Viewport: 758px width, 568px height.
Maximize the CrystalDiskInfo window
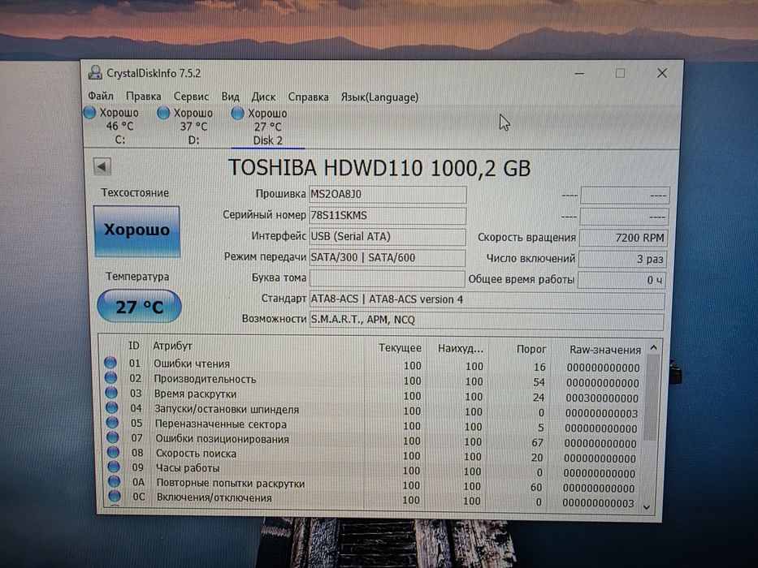click(x=620, y=73)
